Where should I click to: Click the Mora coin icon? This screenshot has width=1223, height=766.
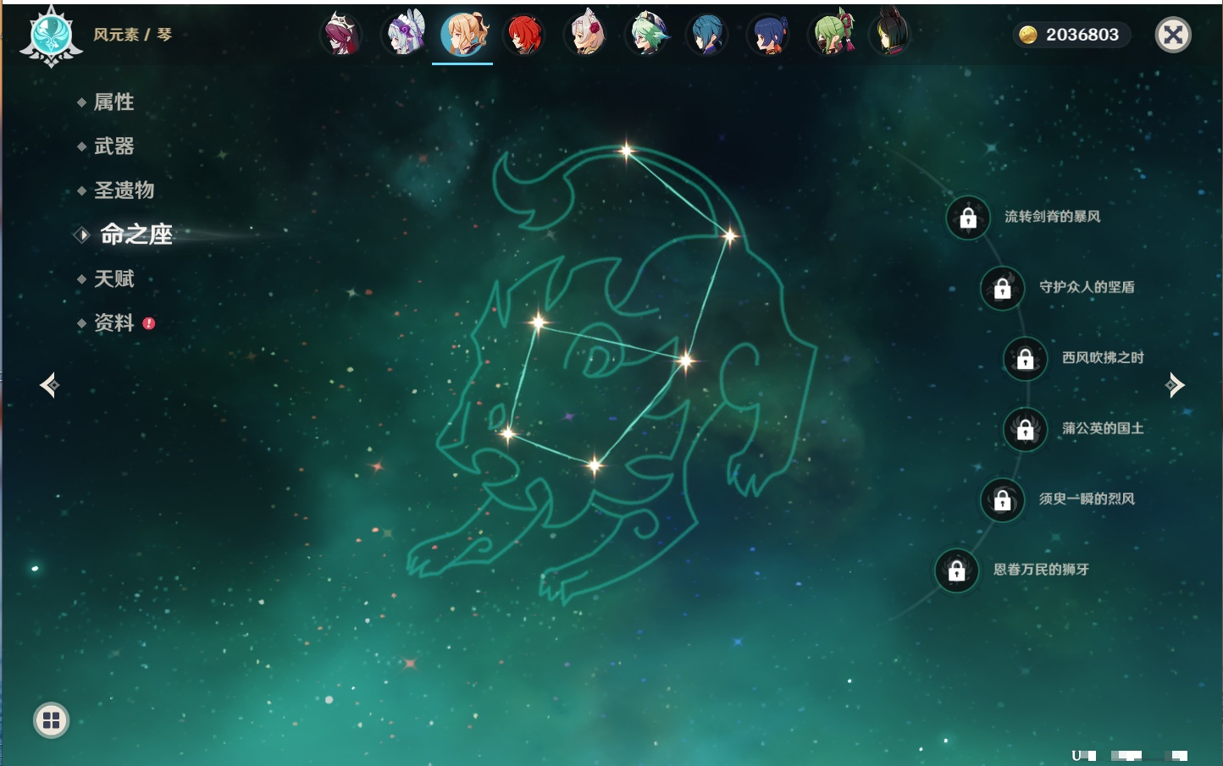pyautogui.click(x=1028, y=35)
